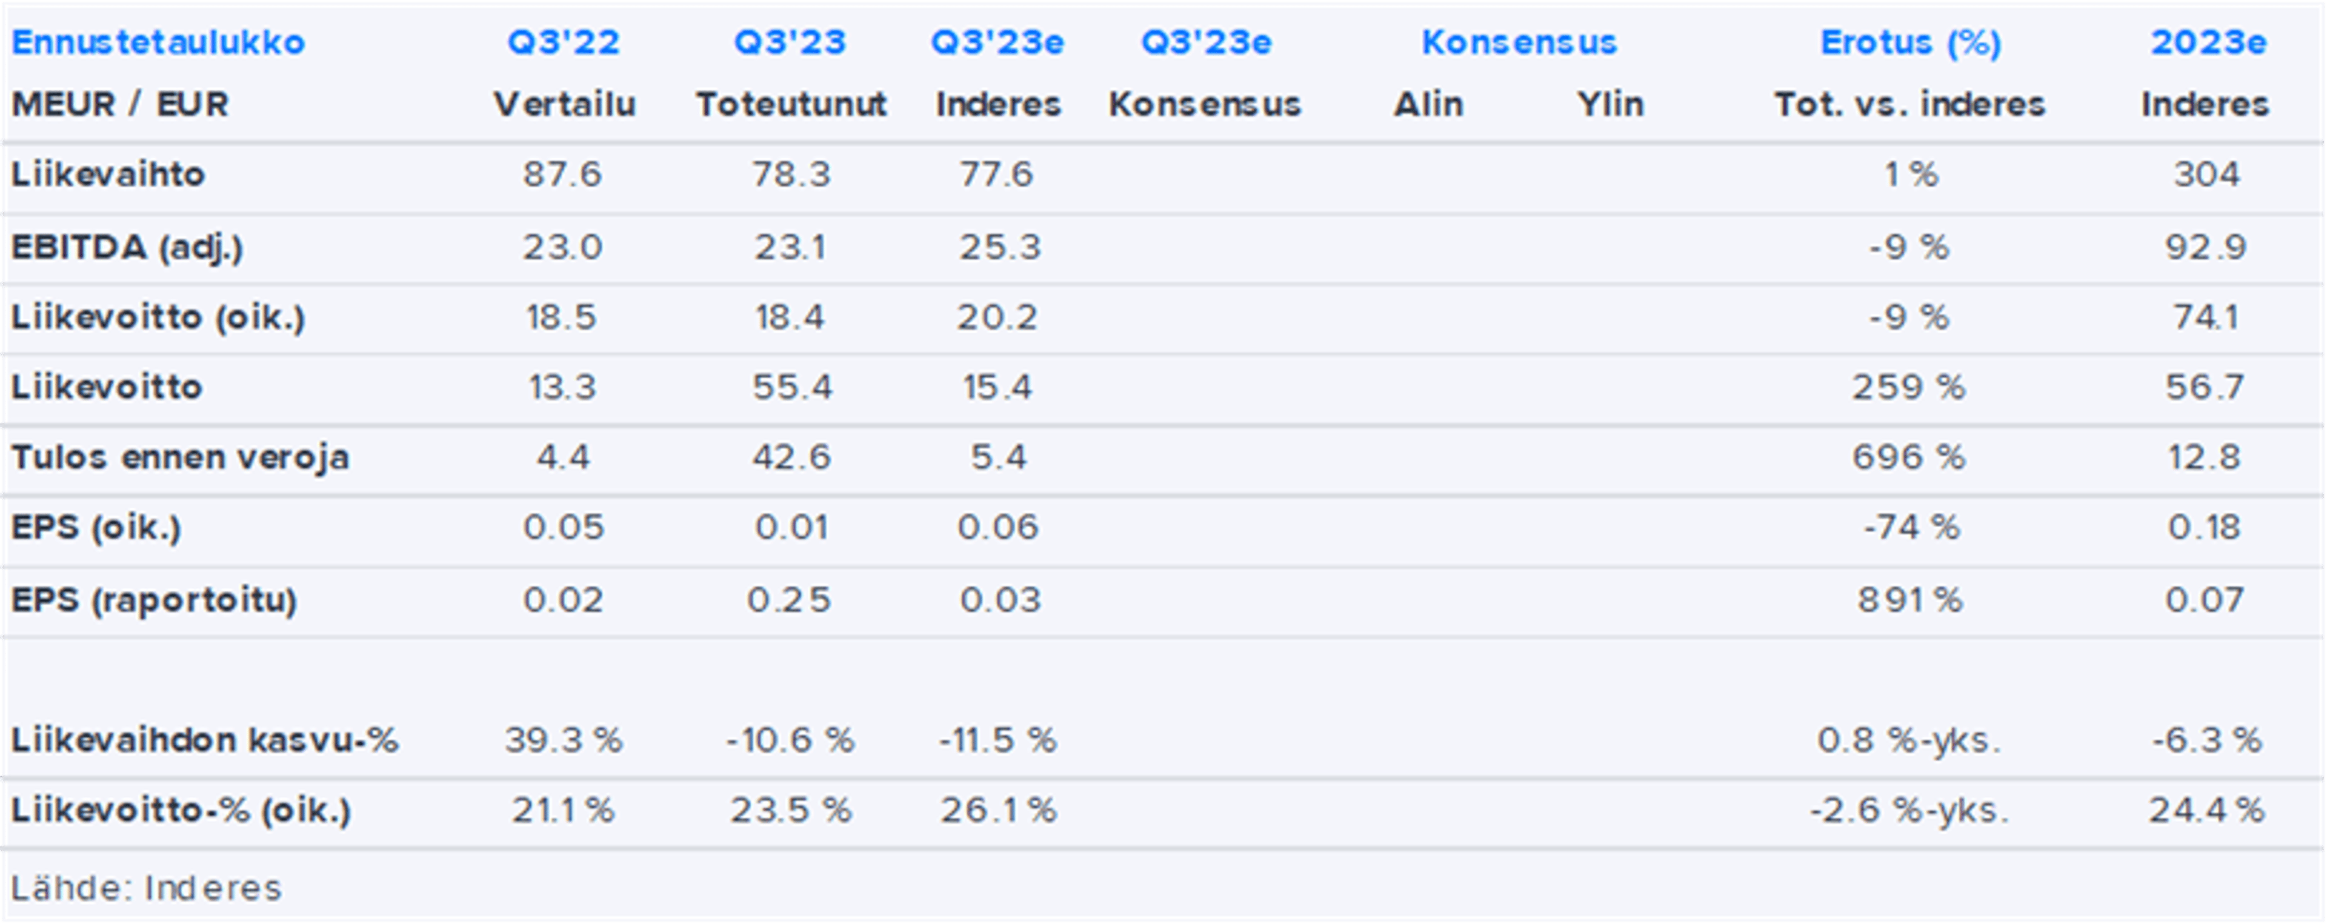Select the 696 % difference value
The width and height of the screenshot is (2327, 924).
(x=1909, y=457)
